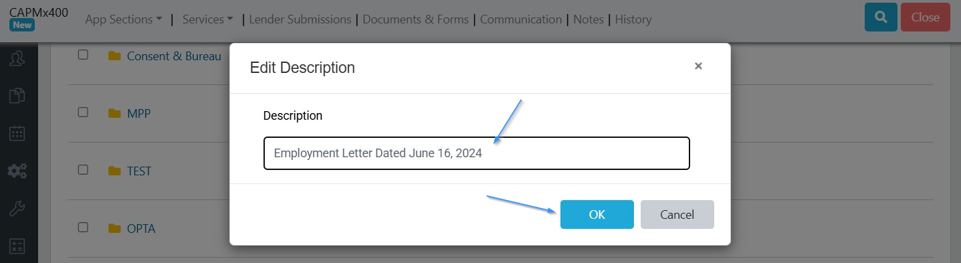Open the applicants icon in sidebar
The width and height of the screenshot is (961, 263).
point(17,58)
